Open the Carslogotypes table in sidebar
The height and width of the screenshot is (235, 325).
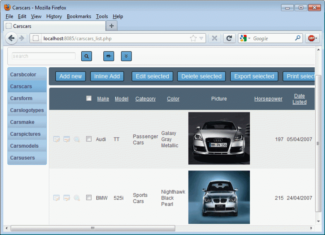point(27,110)
